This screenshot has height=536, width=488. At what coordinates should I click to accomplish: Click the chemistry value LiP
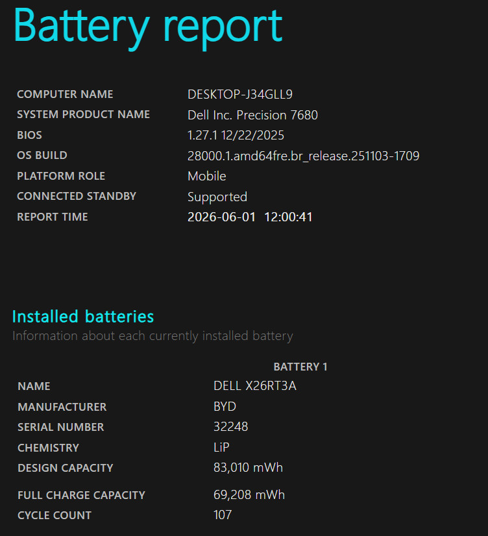pyautogui.click(x=221, y=447)
